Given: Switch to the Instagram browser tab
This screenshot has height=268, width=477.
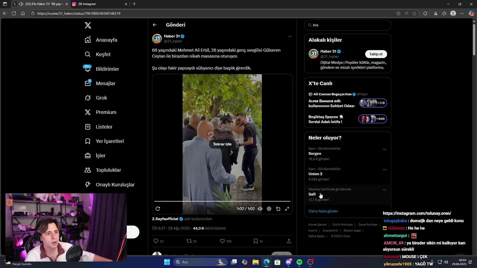Looking at the screenshot, I should click(99, 4).
